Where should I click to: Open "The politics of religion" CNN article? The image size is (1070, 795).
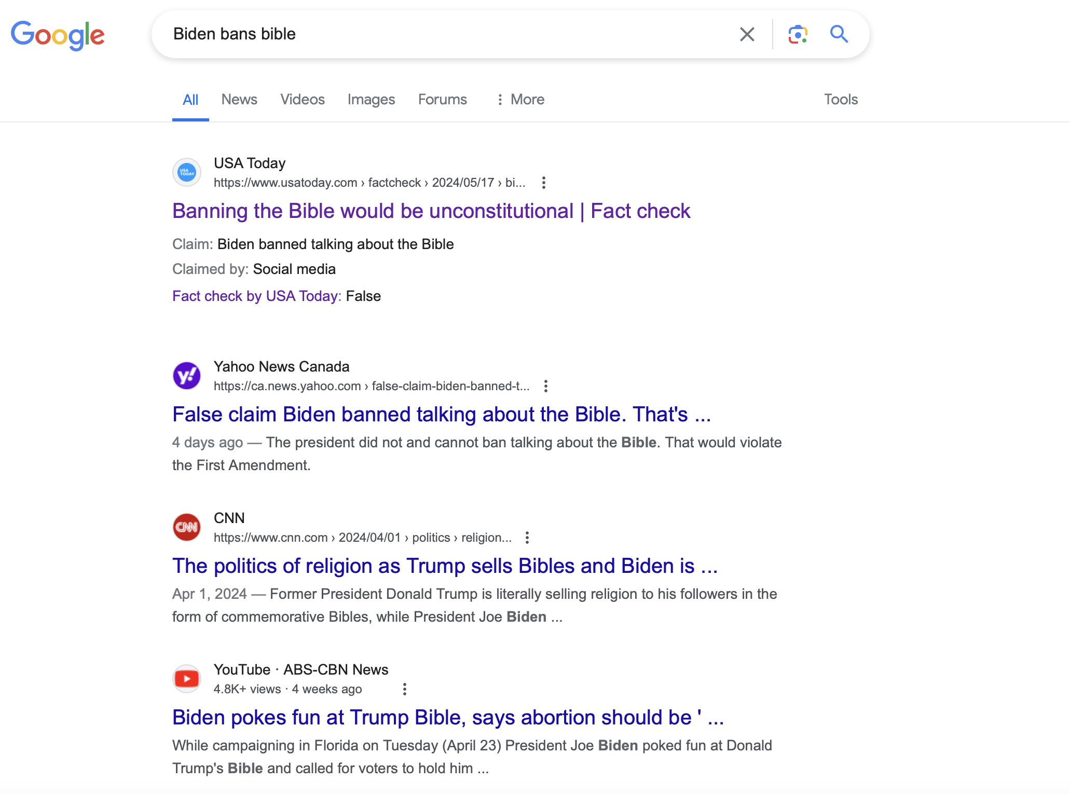[x=445, y=566]
